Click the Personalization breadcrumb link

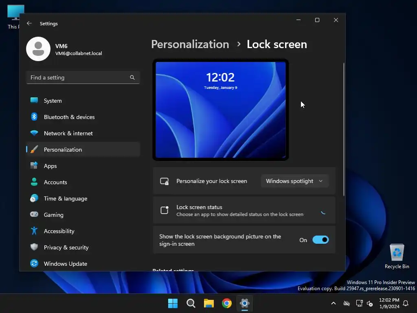tap(190, 44)
